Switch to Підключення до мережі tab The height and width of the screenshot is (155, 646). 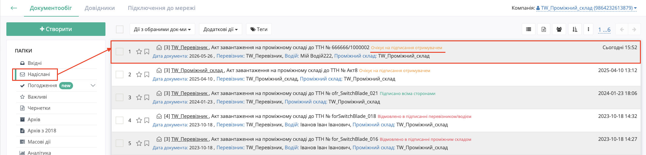[161, 8]
